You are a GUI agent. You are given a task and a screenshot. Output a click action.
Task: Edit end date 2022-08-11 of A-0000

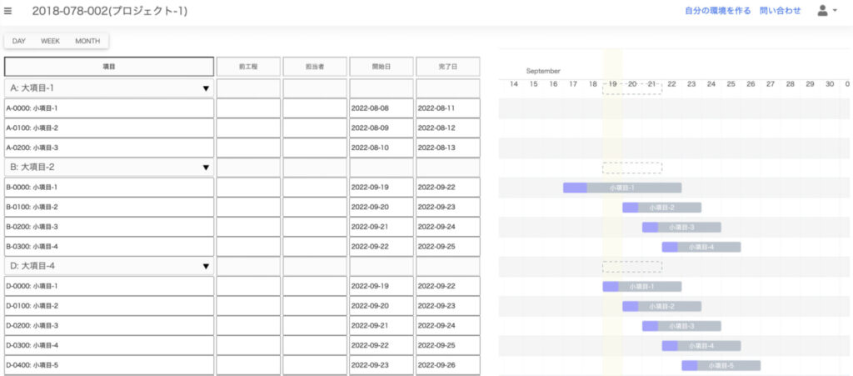pyautogui.click(x=447, y=108)
